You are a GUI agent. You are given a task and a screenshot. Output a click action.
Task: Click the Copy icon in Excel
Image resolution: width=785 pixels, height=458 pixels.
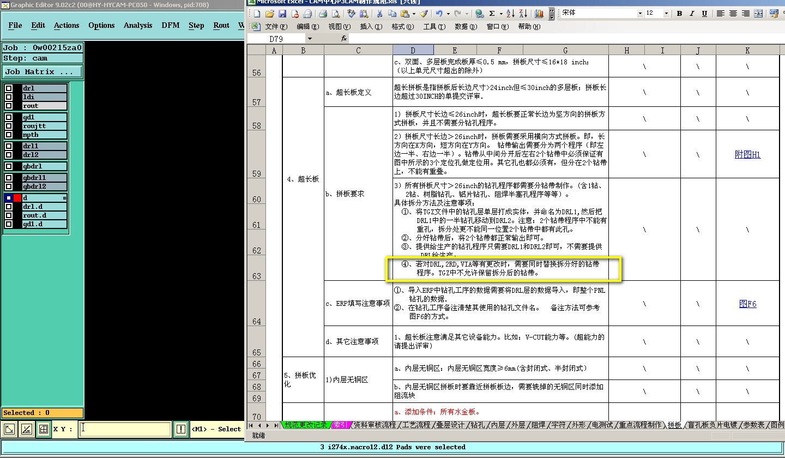click(x=392, y=14)
